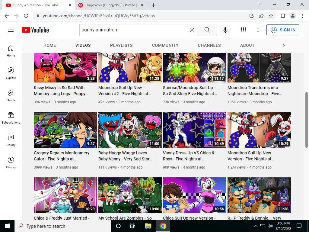
Task: Click the magnifier search button
Action: (x=207, y=30)
